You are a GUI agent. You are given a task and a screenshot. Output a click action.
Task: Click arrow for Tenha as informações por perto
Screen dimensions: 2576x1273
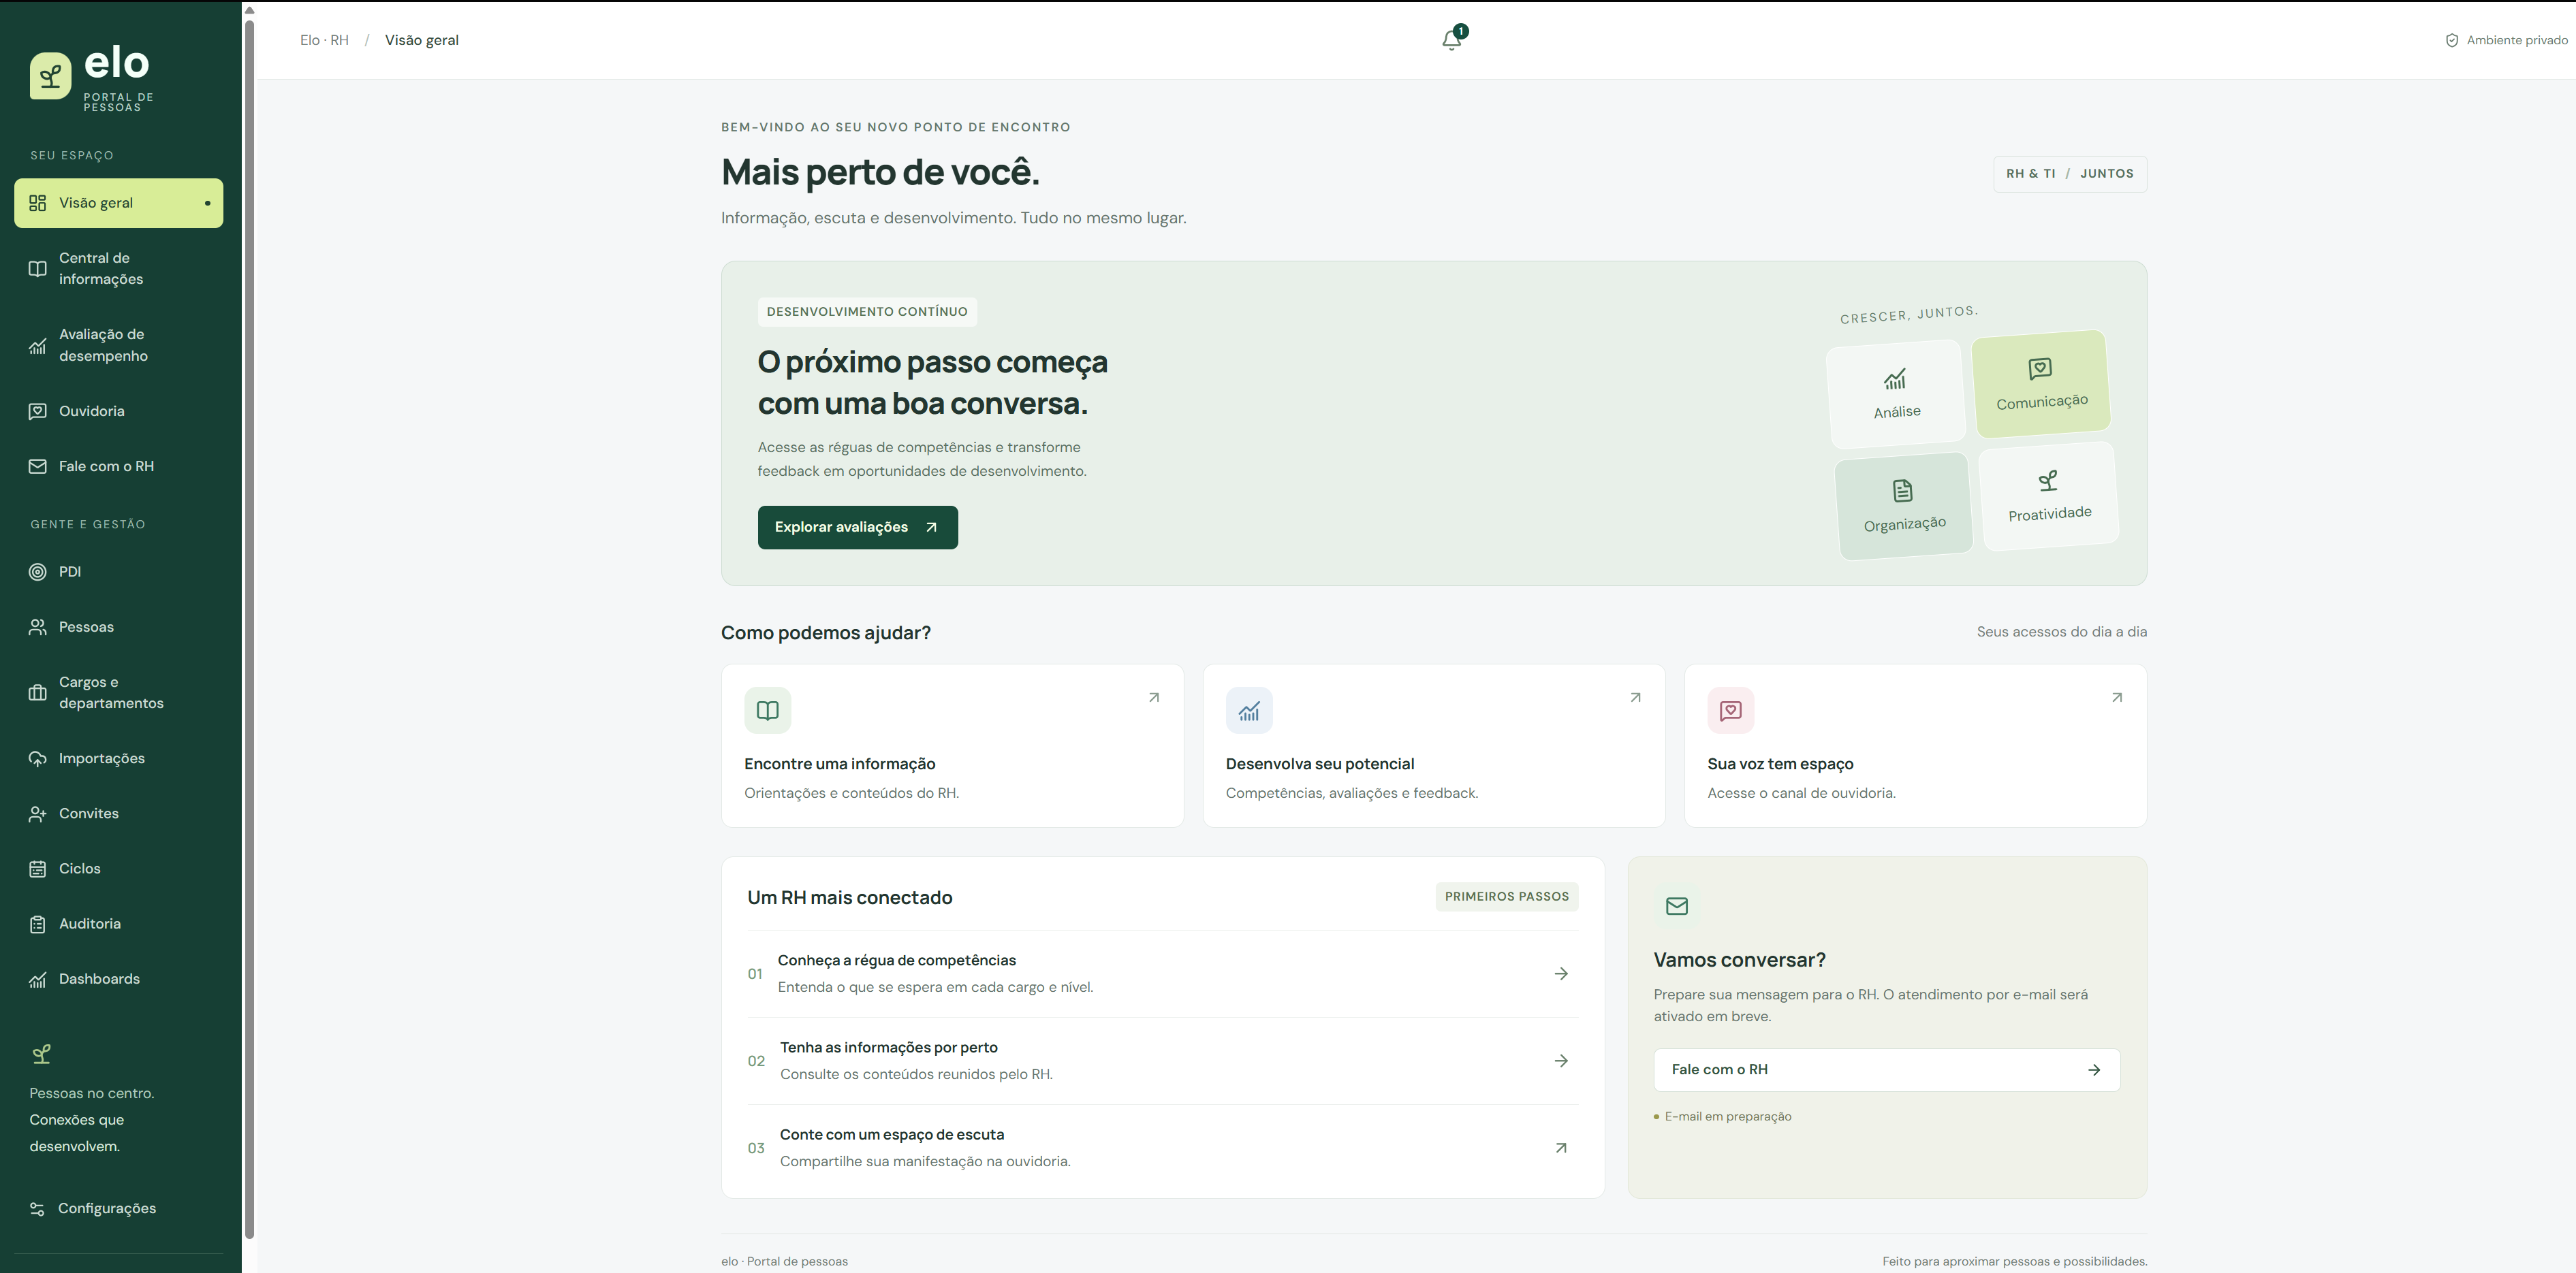coord(1561,1060)
